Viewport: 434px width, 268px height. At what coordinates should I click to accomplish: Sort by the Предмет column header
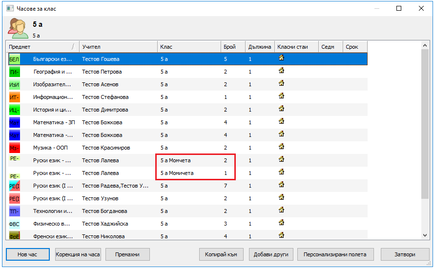point(39,47)
